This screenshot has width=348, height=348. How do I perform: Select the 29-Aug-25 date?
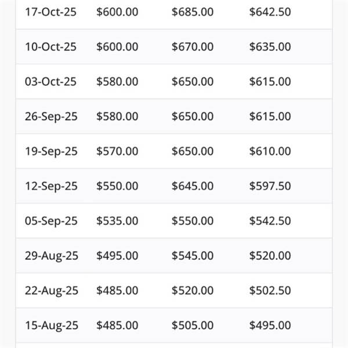point(50,255)
